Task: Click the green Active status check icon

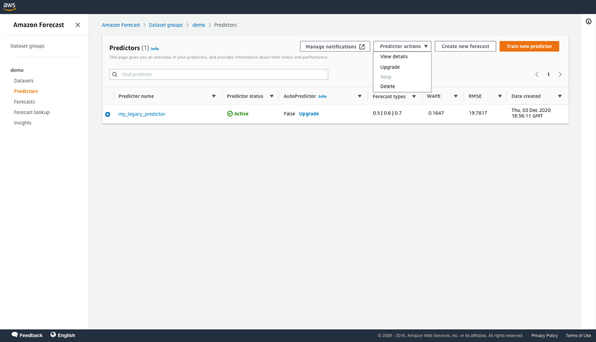Action: click(230, 114)
